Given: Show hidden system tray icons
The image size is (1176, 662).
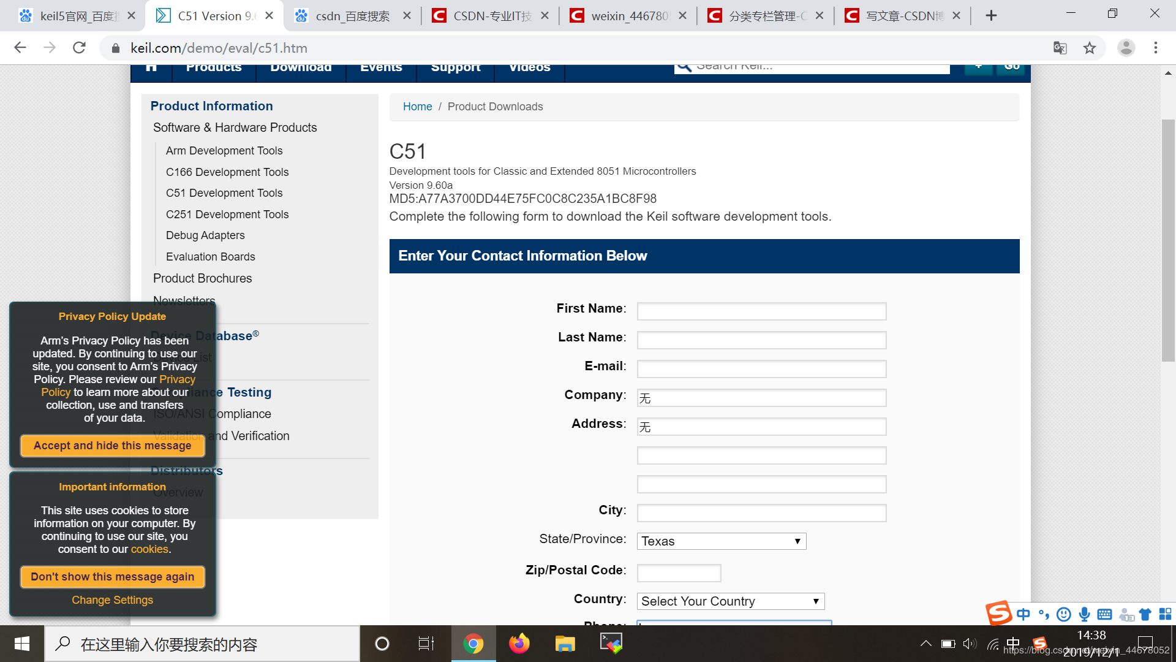Looking at the screenshot, I should pos(925,644).
